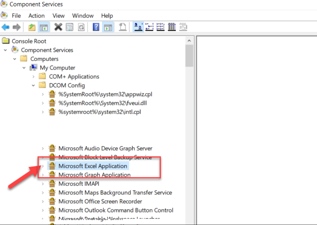The width and height of the screenshot is (317, 225).
Task: Click the tree pane vertical scrollbar thumb
Action: 189,56
